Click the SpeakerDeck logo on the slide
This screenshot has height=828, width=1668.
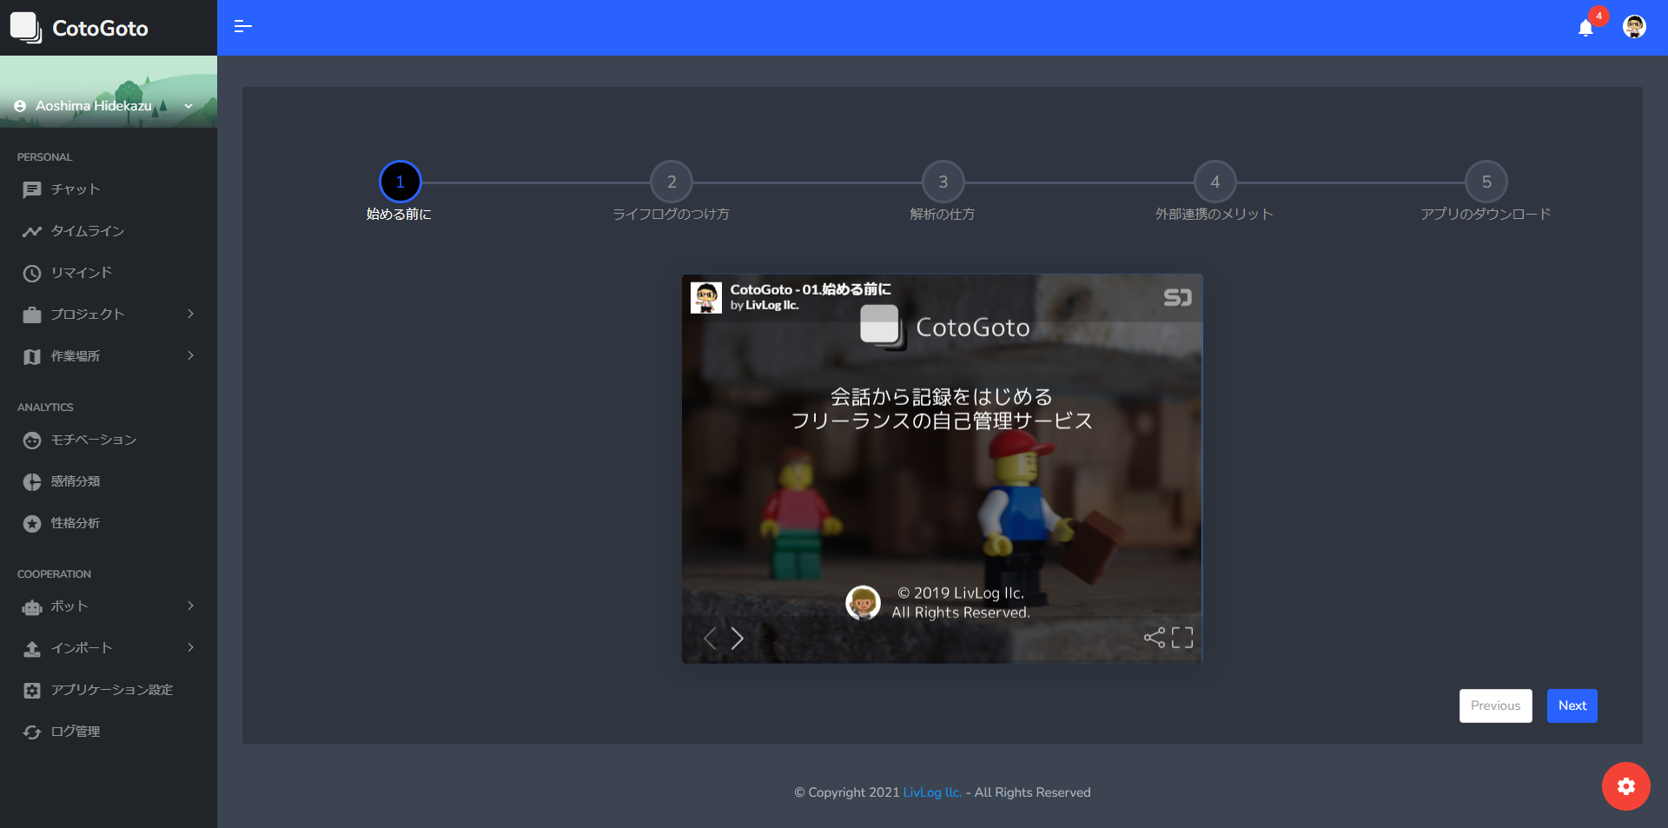[x=1177, y=298]
